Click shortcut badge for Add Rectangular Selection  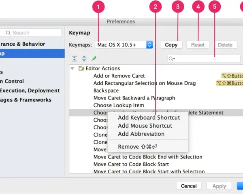click(230, 83)
